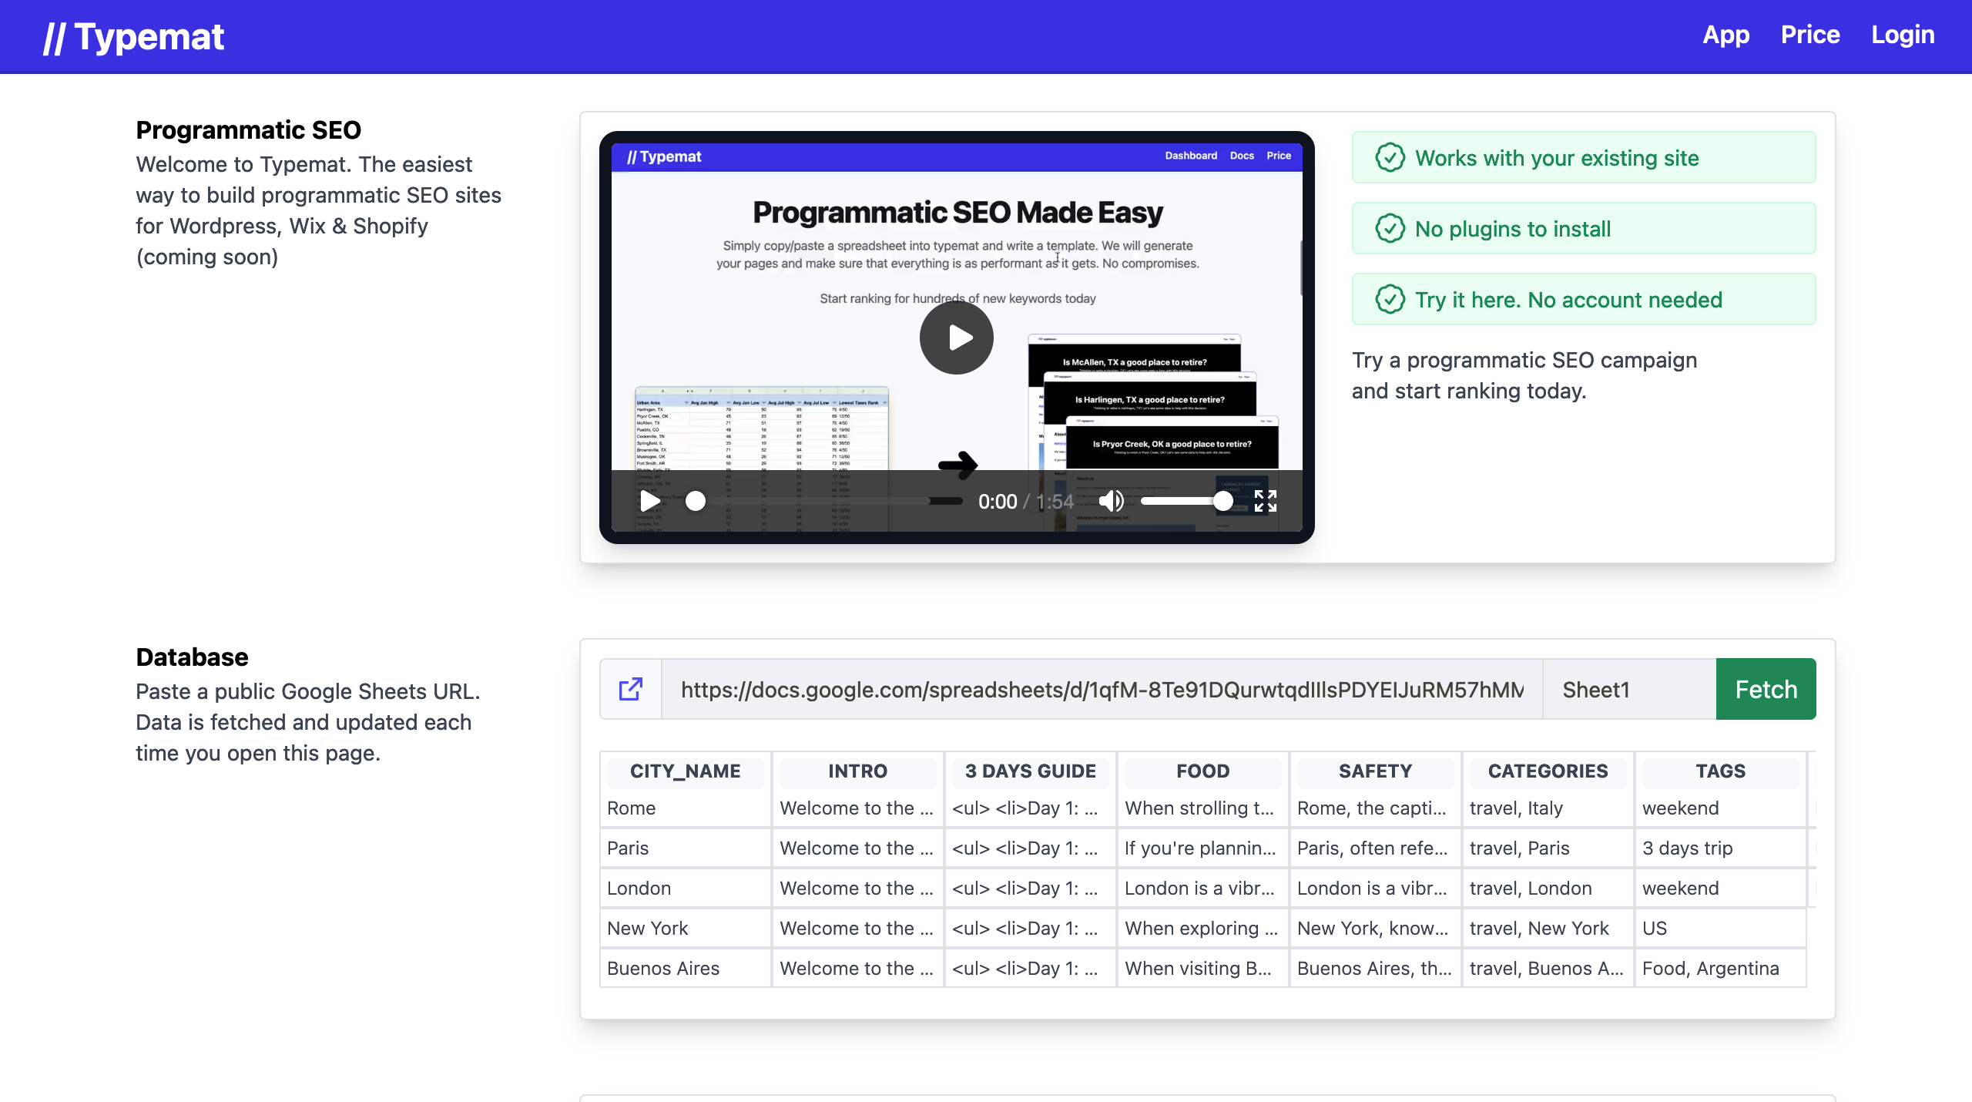Click 'If you're plannin...' food cell
1972x1102 pixels.
coord(1202,848)
